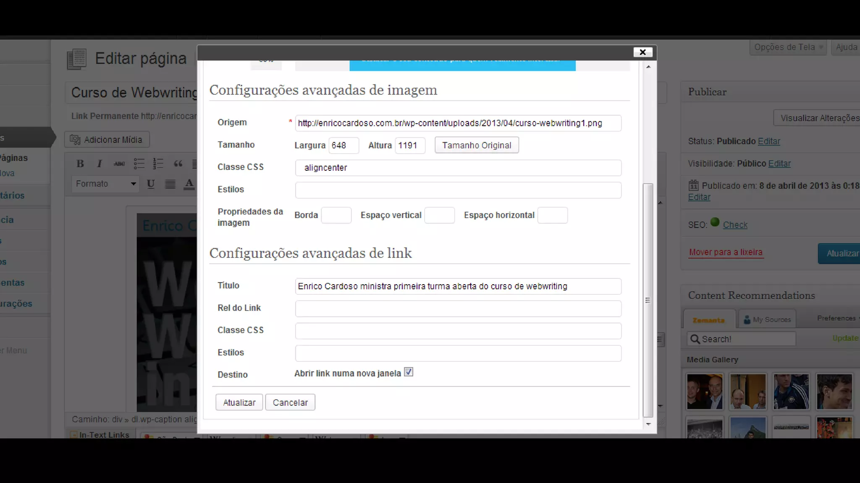Viewport: 860px width, 483px height.
Task: Click the SEO Check link
Action: [x=735, y=225]
